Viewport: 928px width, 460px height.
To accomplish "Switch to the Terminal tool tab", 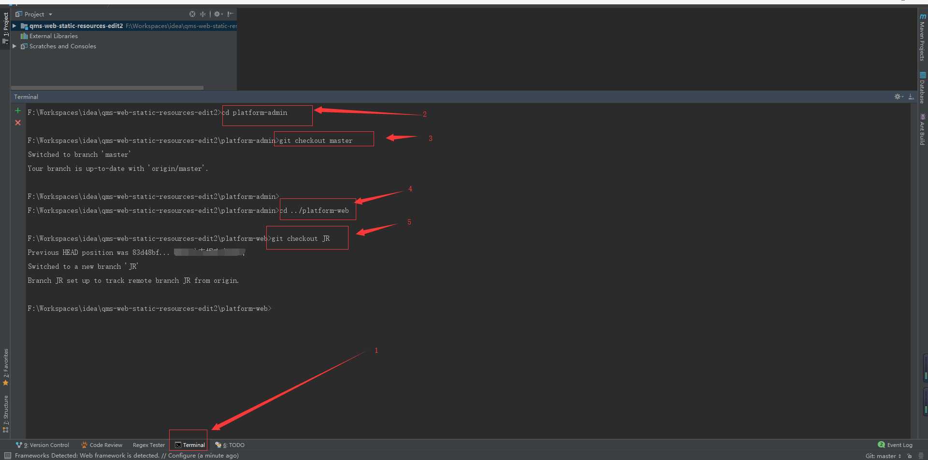I will tap(189, 445).
